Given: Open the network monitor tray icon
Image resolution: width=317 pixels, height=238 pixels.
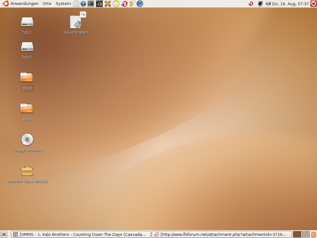Looking at the screenshot, I should [x=260, y=4].
